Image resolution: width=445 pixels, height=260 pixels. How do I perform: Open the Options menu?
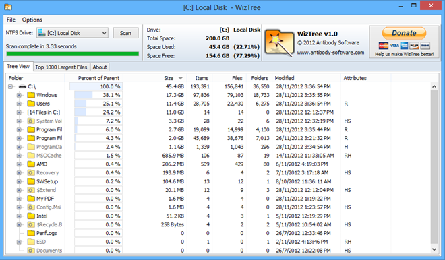click(32, 20)
